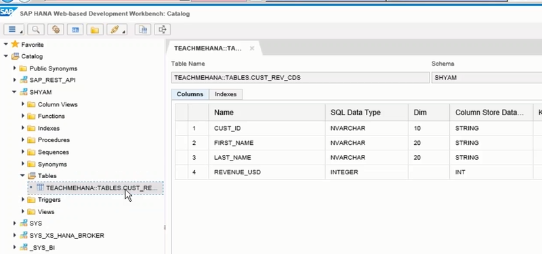This screenshot has height=254, width=542.
Task: Click the Schema field showing SHYAM
Action: (x=486, y=78)
